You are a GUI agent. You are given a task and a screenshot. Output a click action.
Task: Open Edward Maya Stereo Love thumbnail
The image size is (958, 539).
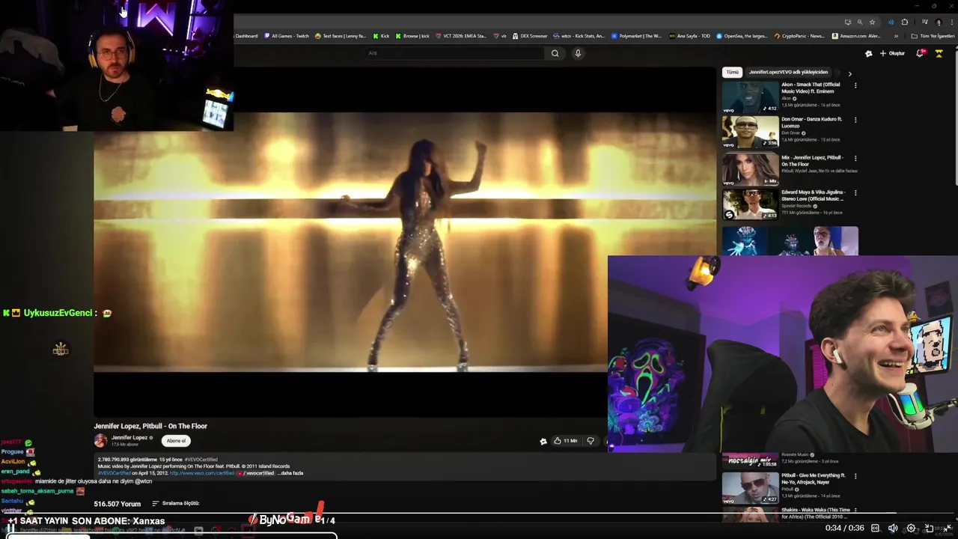click(x=750, y=204)
